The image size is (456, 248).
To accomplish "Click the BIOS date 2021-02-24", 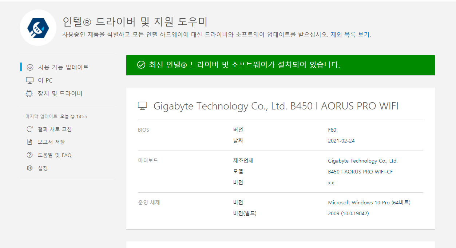I will [341, 141].
